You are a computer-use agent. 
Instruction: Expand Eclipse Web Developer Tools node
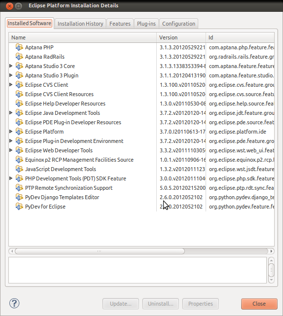11,150
